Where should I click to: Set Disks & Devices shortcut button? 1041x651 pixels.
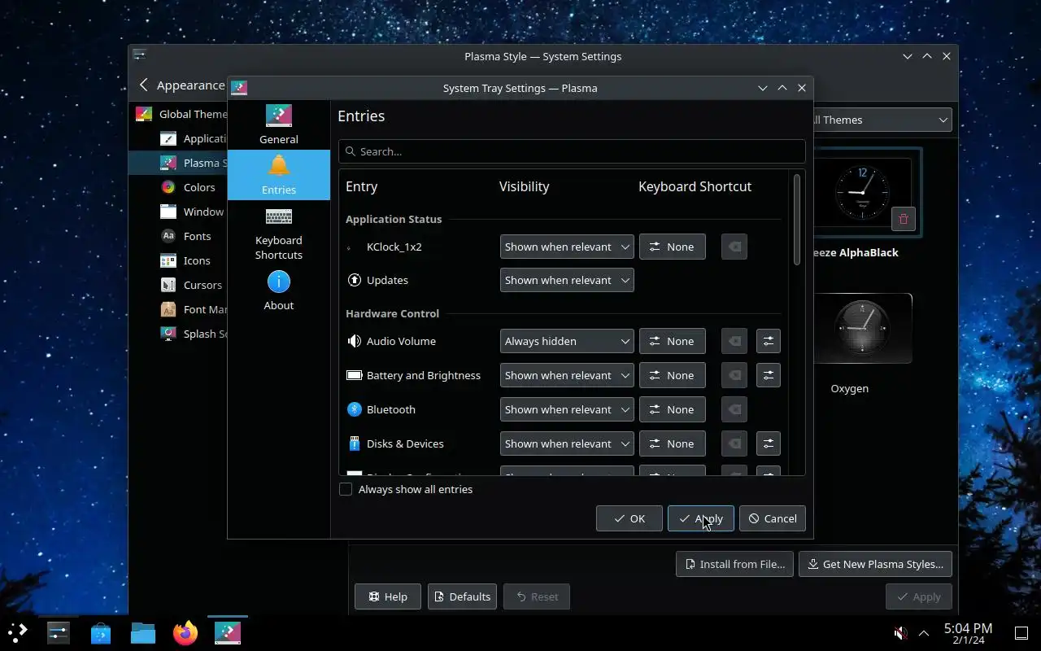[673, 443]
